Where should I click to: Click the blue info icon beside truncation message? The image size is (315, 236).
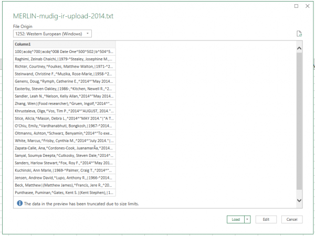click(x=19, y=203)
